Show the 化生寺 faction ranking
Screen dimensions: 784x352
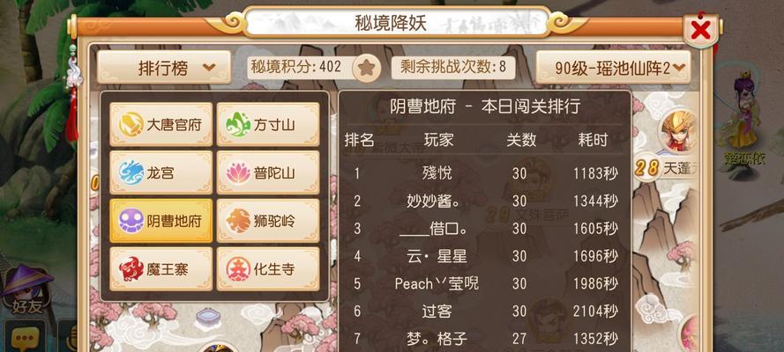[268, 268]
